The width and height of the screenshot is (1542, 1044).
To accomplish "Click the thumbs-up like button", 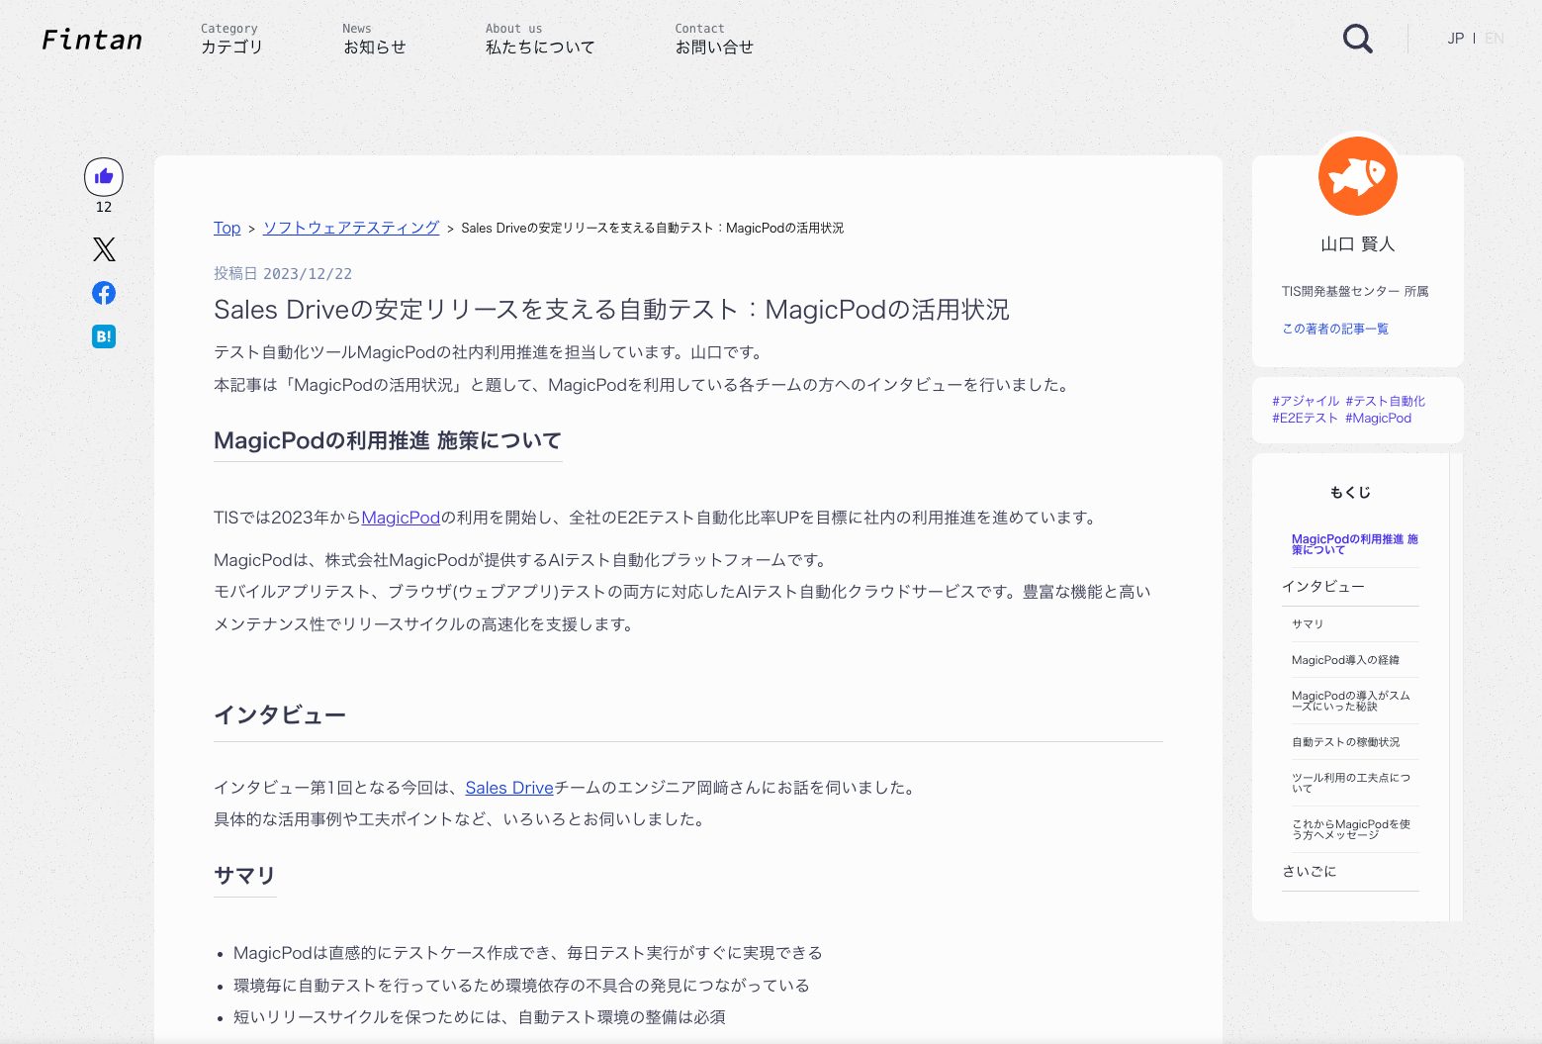I will (x=104, y=177).
